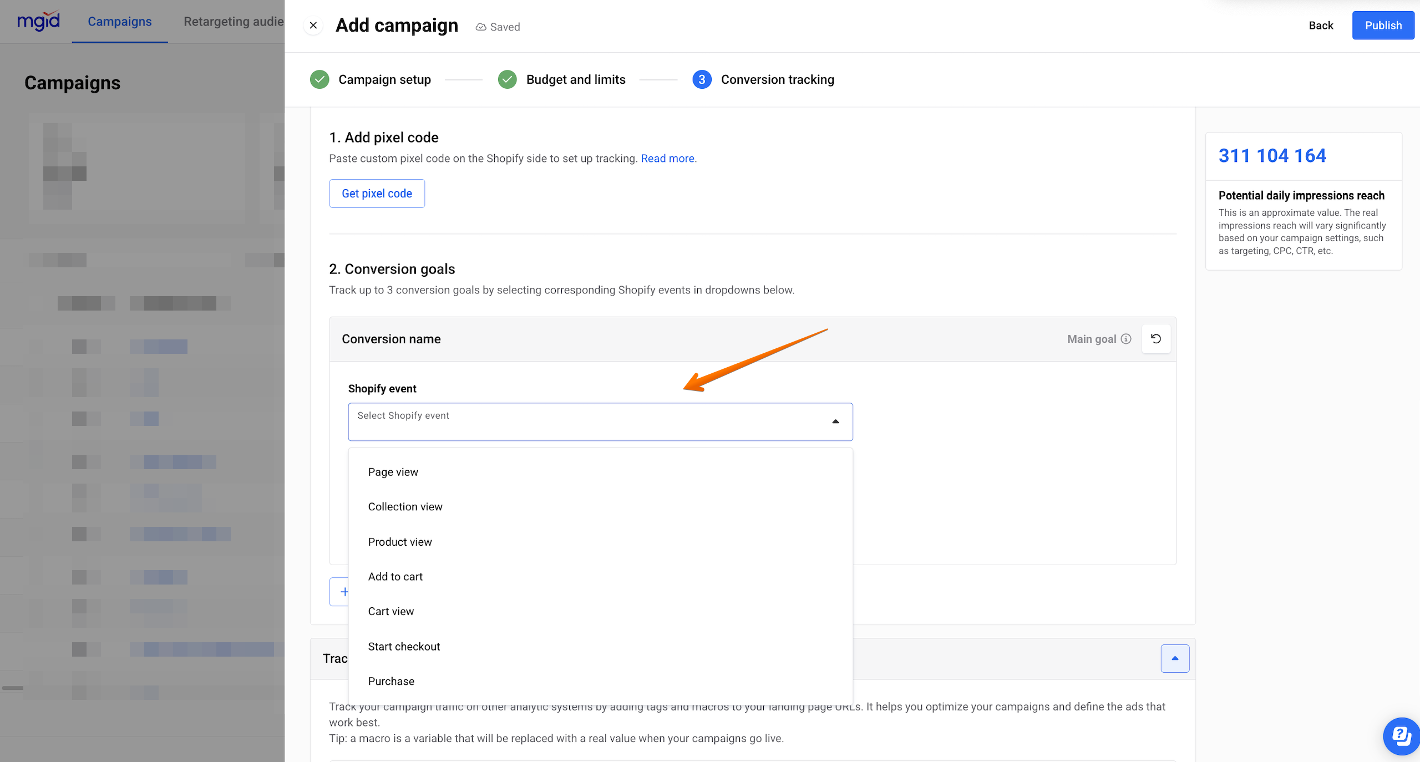Switch to the Campaigns tab
Image resolution: width=1420 pixels, height=762 pixels.
[x=119, y=22]
